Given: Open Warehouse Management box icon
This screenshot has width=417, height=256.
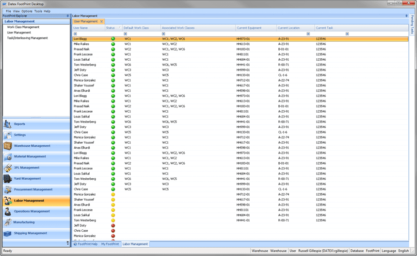Looking at the screenshot, I should pyautogui.click(x=7, y=146).
